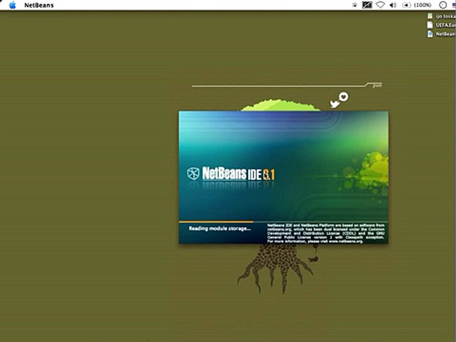Viewport: 456px width, 342px height.
Task: Click the license notice text on splash
Action: 326,233
